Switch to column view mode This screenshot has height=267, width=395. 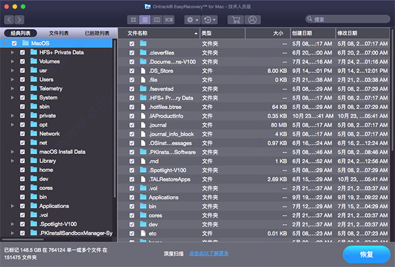(157, 20)
